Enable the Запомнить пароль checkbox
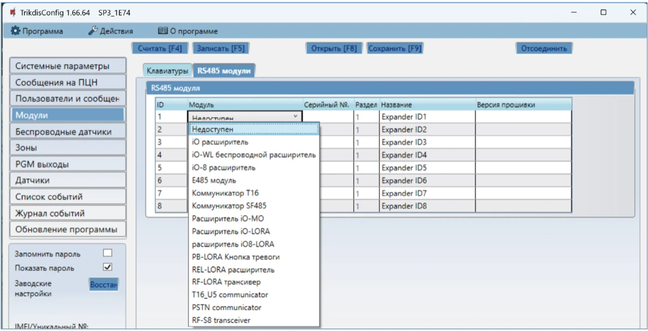648x331 pixels. pos(107,253)
